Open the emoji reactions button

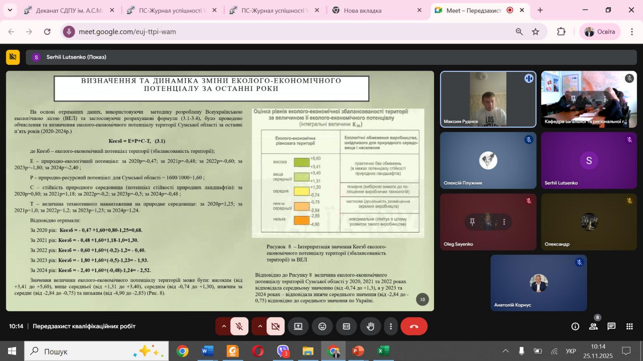click(322, 327)
